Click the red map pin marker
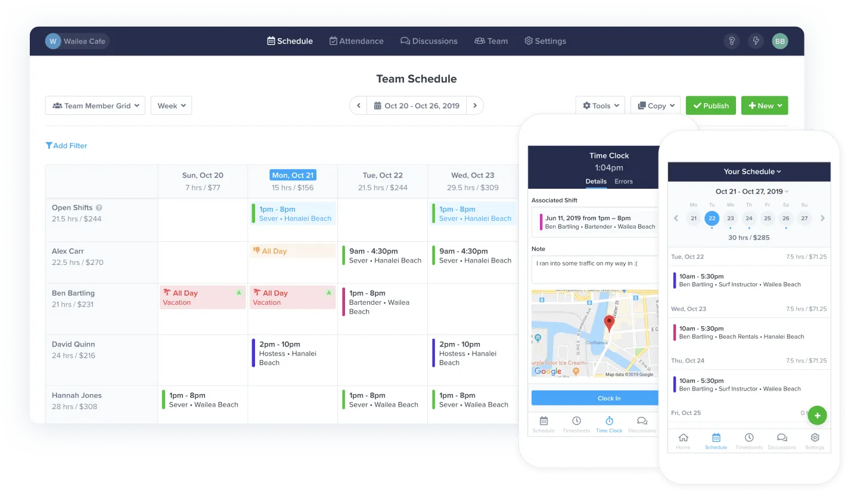848x493 pixels. coord(608,324)
